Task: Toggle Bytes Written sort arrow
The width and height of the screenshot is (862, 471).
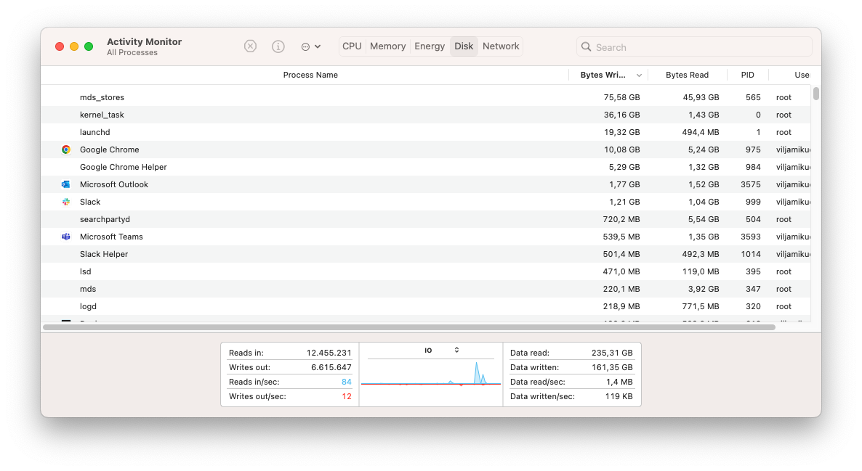Action: point(639,75)
